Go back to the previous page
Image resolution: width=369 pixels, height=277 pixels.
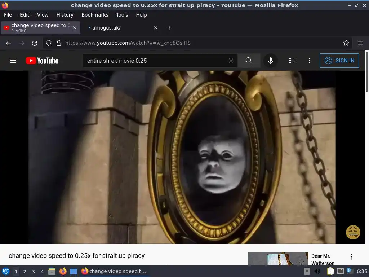click(x=9, y=43)
